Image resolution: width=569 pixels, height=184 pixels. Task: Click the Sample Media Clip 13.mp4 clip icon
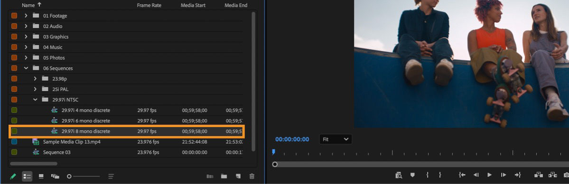coord(36,141)
